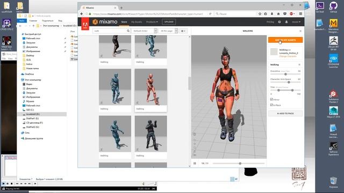The image size is (344, 193).
Task: Click the Trim slider right handle
Action: pyautogui.click(x=292, y=90)
